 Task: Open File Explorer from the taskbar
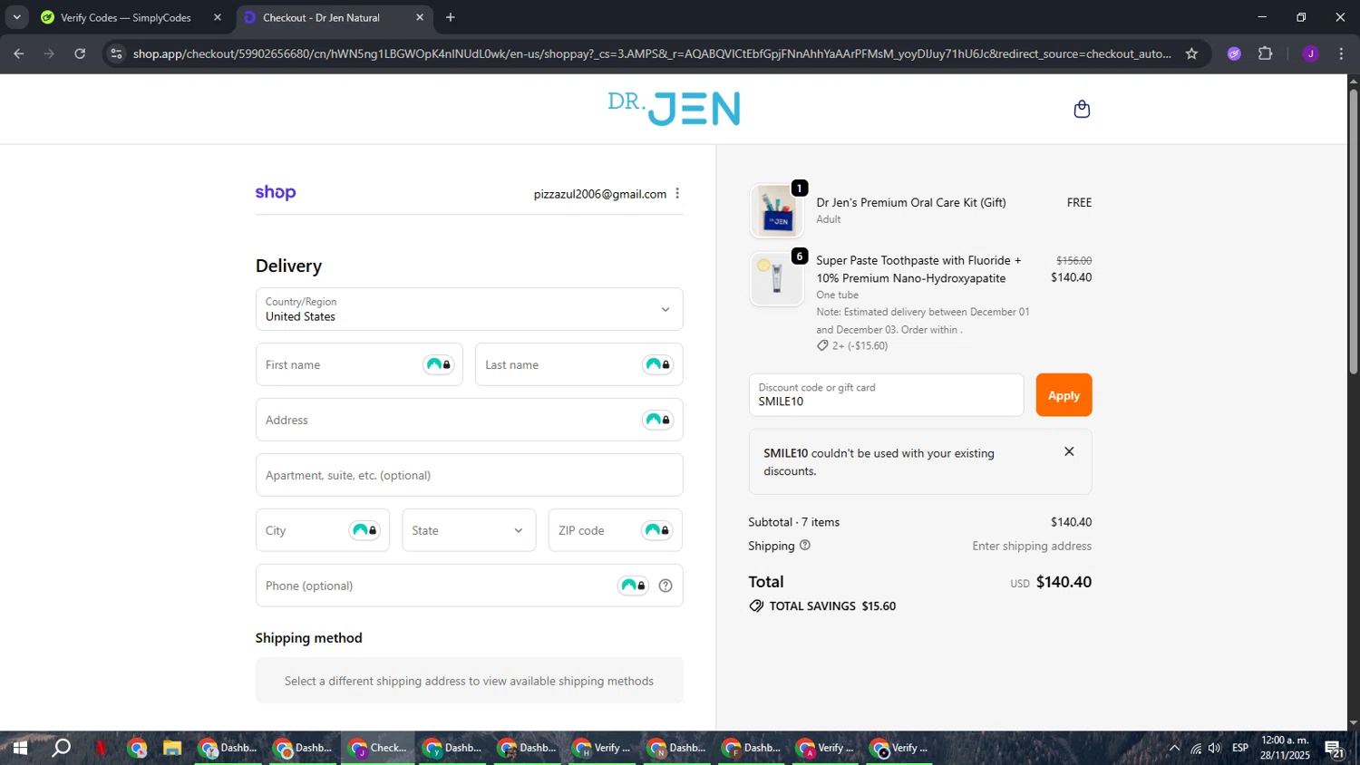click(x=172, y=748)
